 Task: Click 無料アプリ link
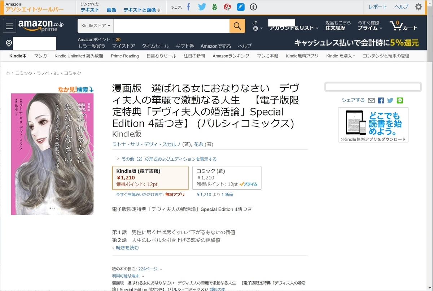(x=175, y=194)
